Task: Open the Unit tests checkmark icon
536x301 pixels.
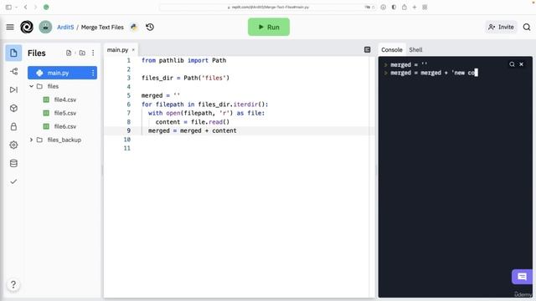Action: click(x=13, y=181)
